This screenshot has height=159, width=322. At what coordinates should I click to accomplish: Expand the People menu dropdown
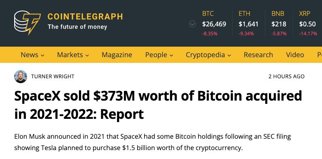click(159, 55)
